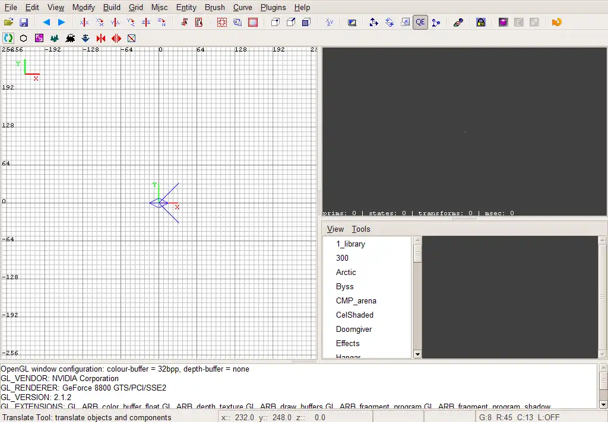The height and width of the screenshot is (422, 608).
Task: Click the XYZ change views icon
Action: tap(330, 23)
